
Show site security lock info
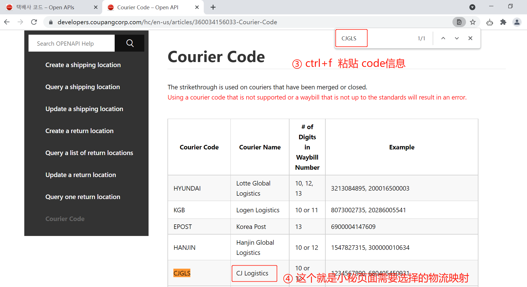click(51, 22)
